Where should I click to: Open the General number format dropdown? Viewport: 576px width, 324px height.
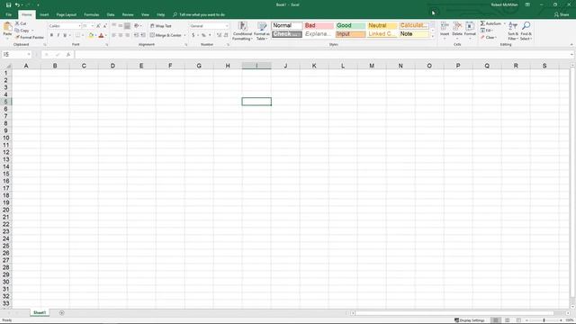pos(227,26)
